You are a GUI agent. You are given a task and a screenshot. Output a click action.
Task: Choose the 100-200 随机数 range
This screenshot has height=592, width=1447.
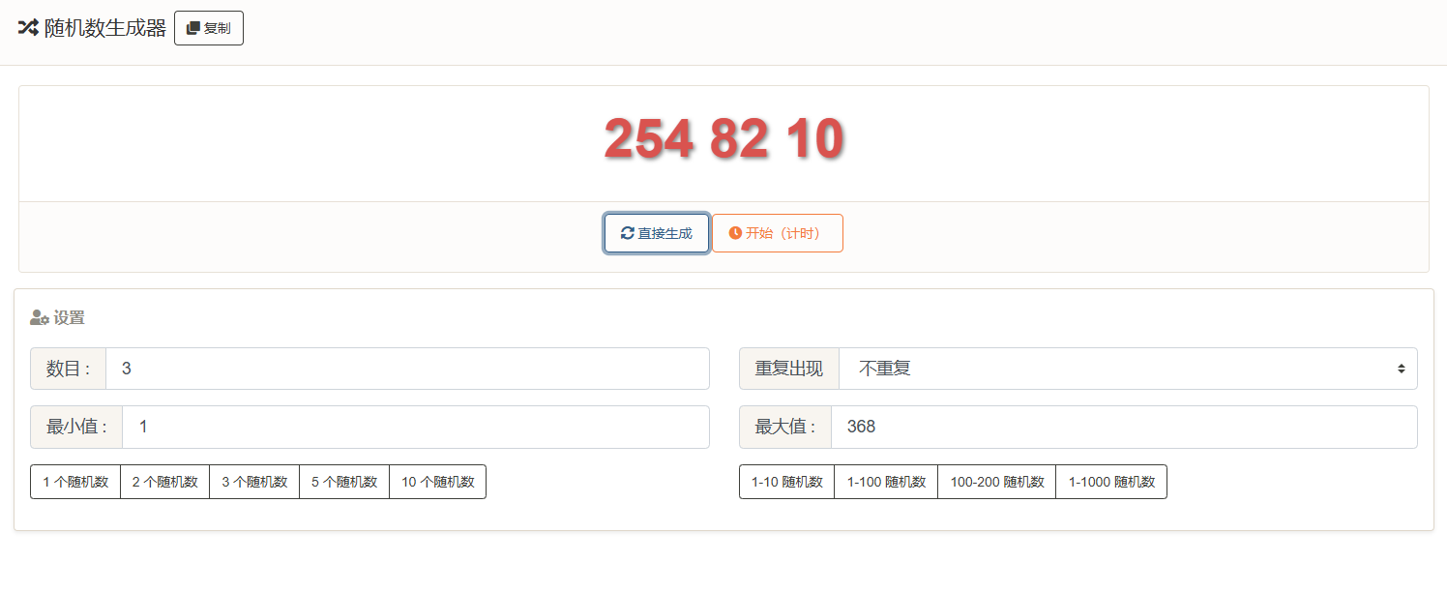(997, 482)
